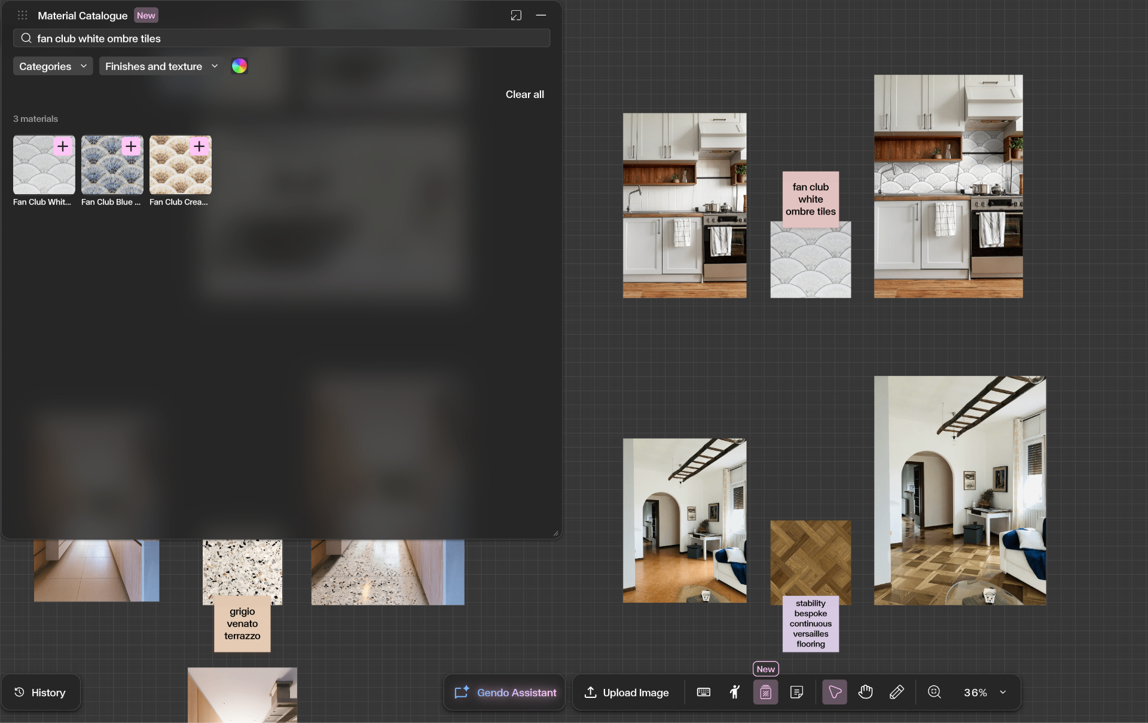Image resolution: width=1148 pixels, height=723 pixels.
Task: Open the color wheel filter
Action: pyautogui.click(x=239, y=66)
